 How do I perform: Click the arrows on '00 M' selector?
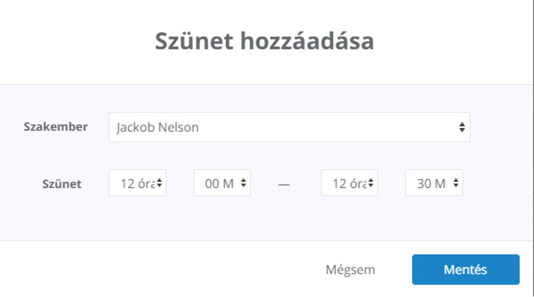[243, 183]
